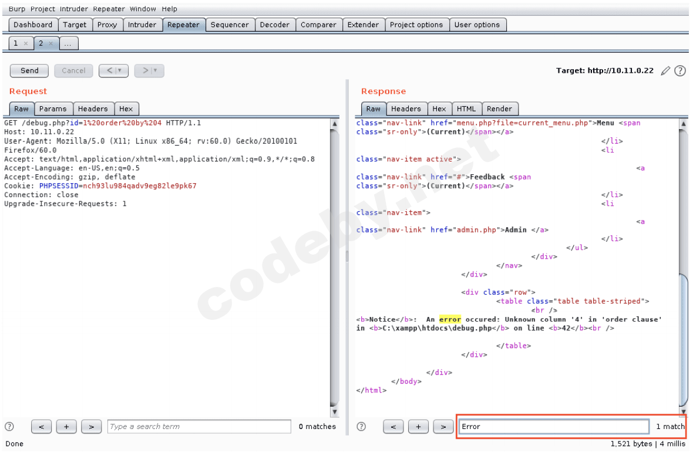Screen dimensions: 693x456
Task: Switch to the Dashboard tab
Action: (x=33, y=25)
